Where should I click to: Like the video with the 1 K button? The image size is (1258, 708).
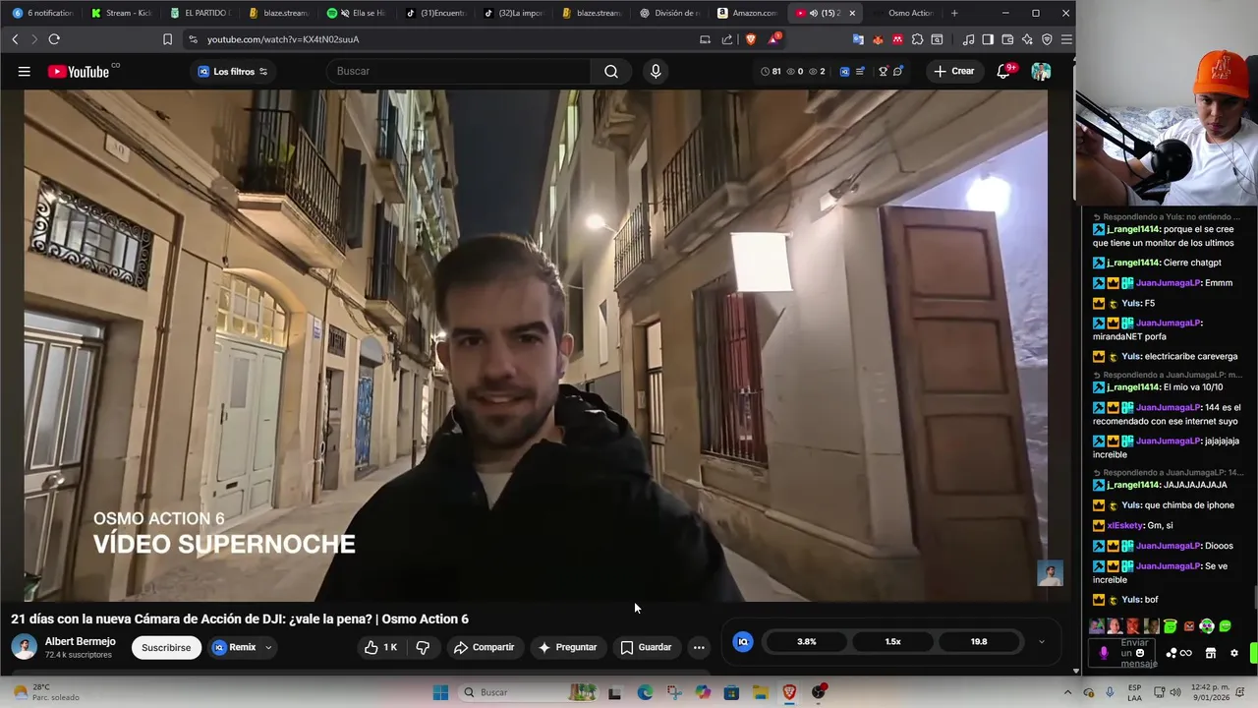click(380, 647)
